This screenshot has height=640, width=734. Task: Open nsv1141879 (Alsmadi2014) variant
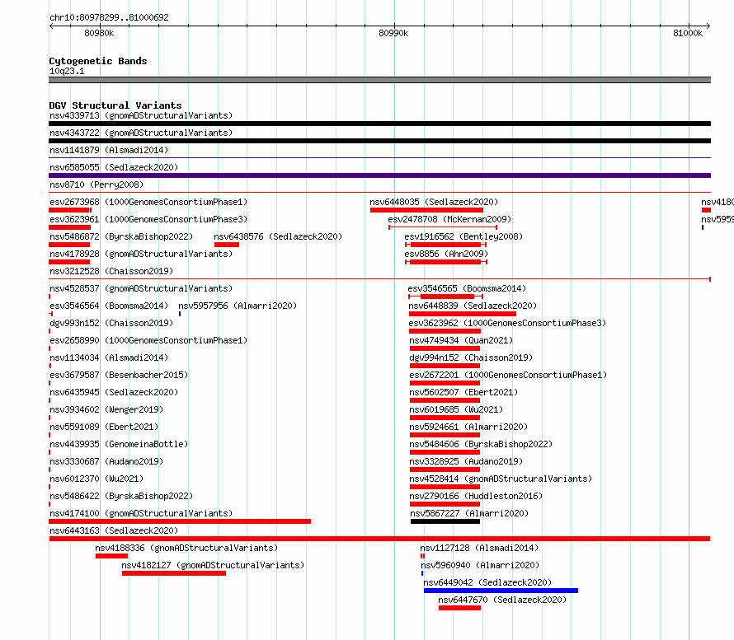tap(109, 150)
